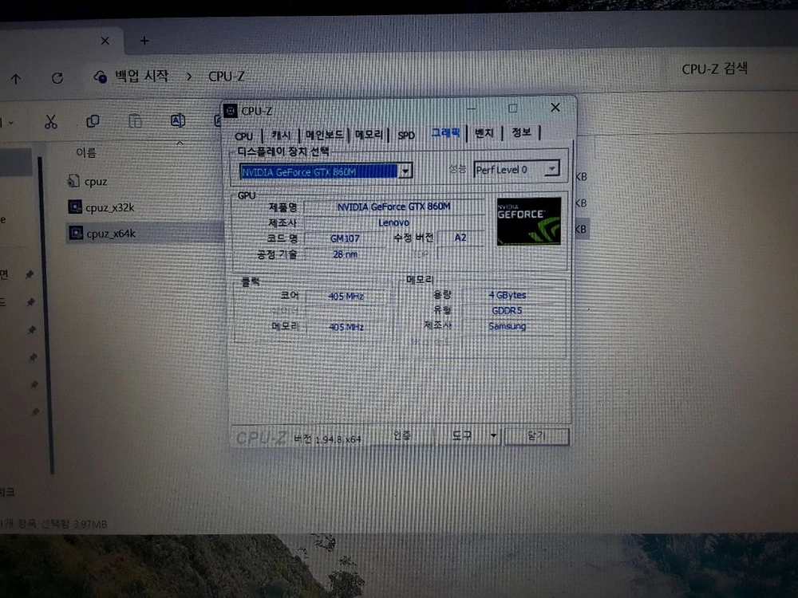Image resolution: width=798 pixels, height=598 pixels.
Task: Click the 백업 시작 breadcrumb
Action: 141,76
